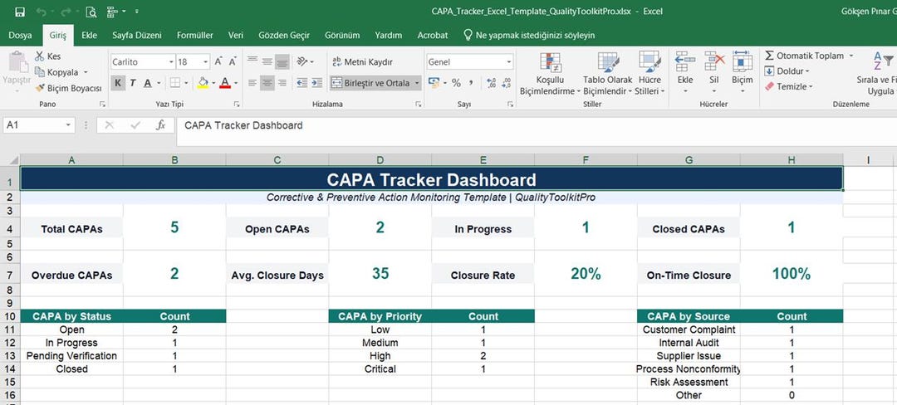Click the decrease indent icon

point(302,83)
